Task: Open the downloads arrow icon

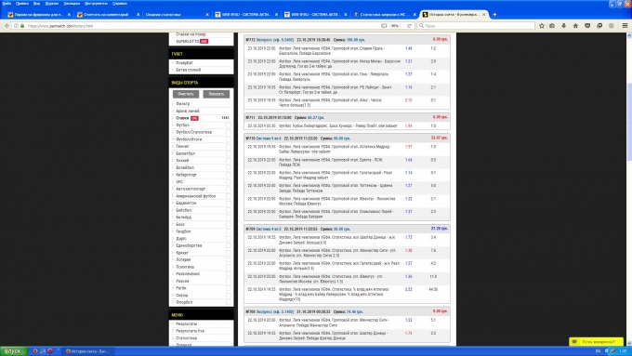Action: [563, 25]
